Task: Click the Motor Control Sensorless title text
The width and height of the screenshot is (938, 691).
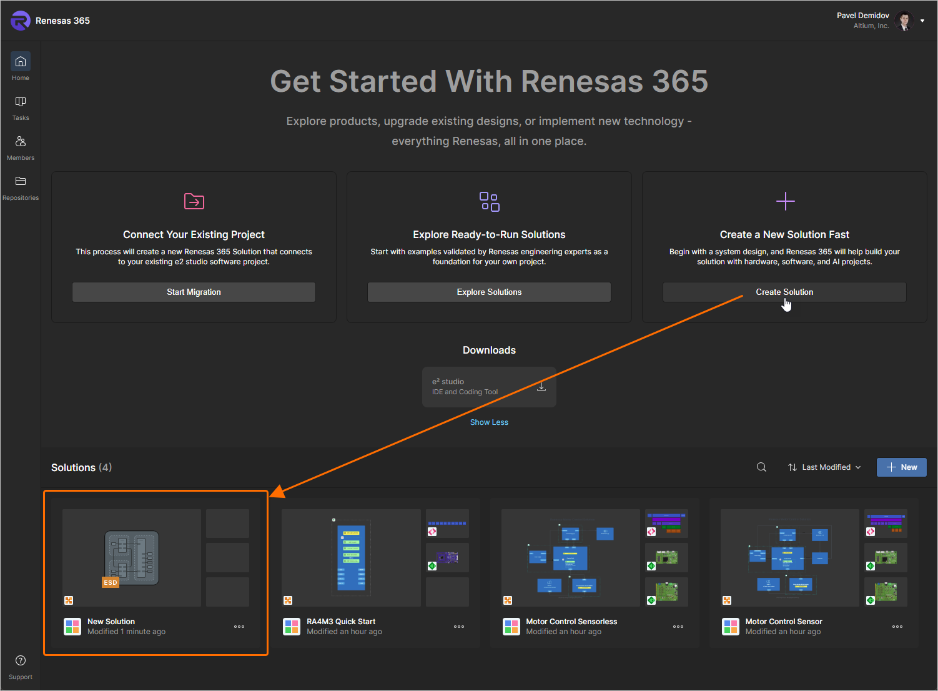Action: [571, 622]
